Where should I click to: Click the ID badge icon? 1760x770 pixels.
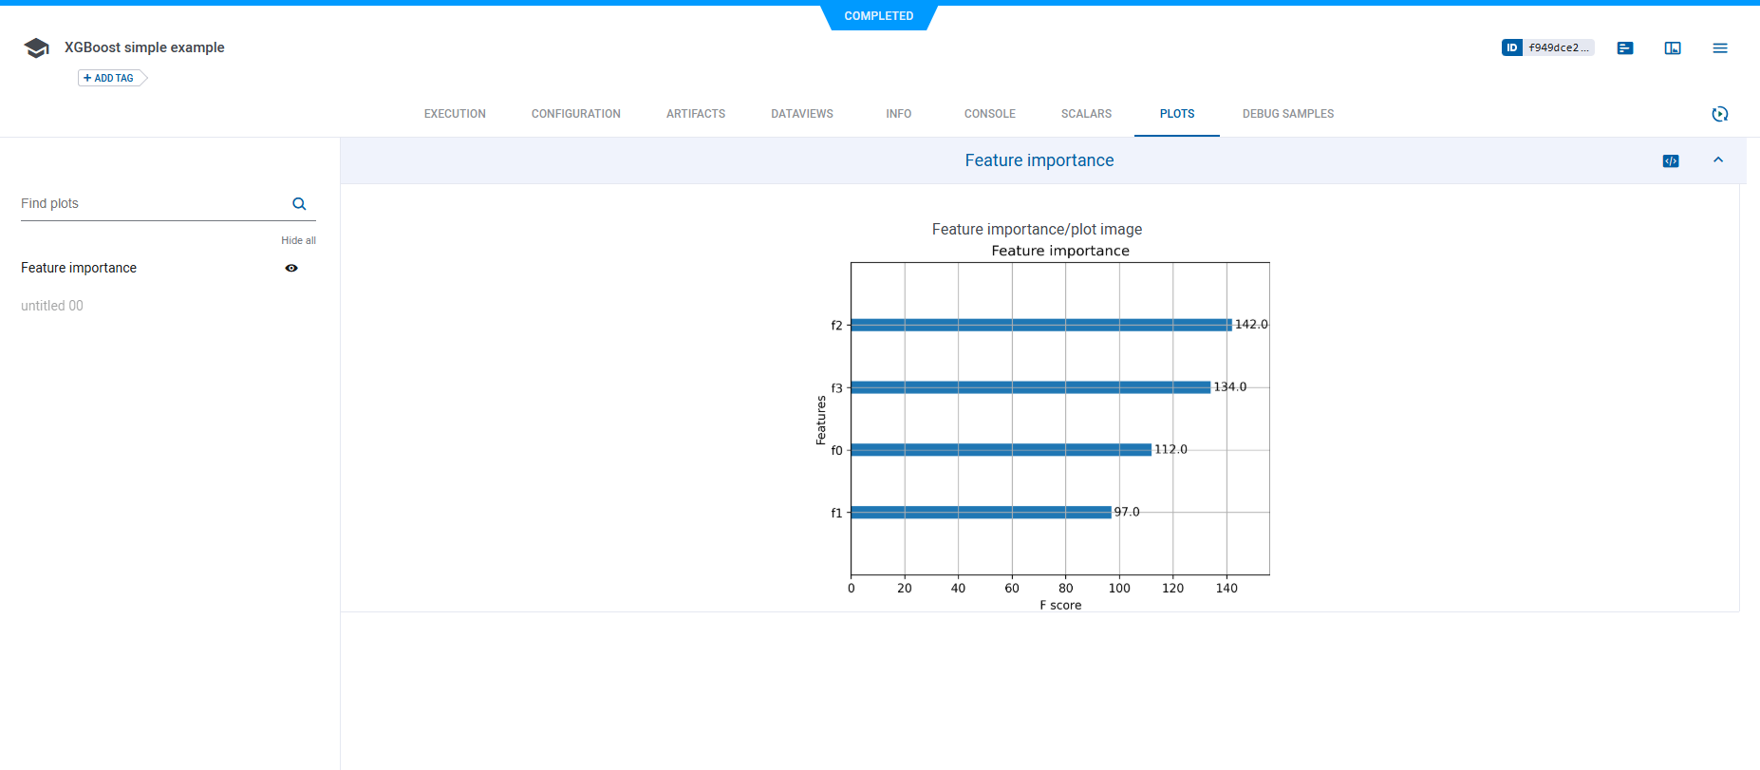1511,47
